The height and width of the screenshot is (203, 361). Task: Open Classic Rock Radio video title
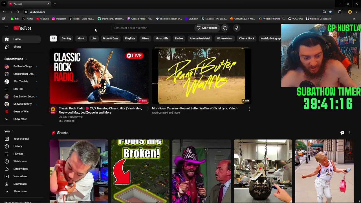click(x=100, y=110)
